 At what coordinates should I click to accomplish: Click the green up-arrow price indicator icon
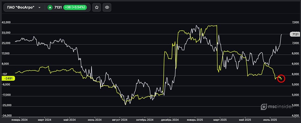[51, 7]
